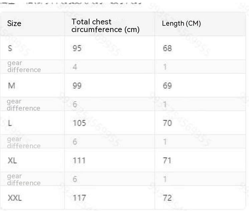Click chest value 105 for size L
249x211 pixels.
point(79,123)
